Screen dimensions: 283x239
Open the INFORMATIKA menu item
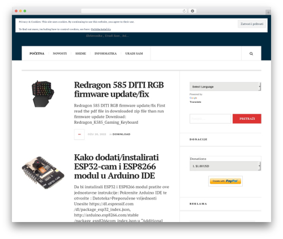(x=105, y=54)
